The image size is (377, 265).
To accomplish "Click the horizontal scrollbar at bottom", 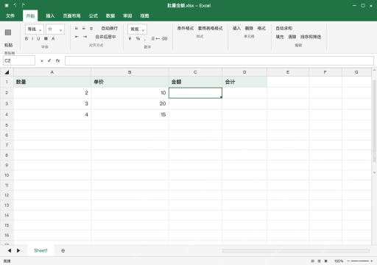I will [x=296, y=250].
